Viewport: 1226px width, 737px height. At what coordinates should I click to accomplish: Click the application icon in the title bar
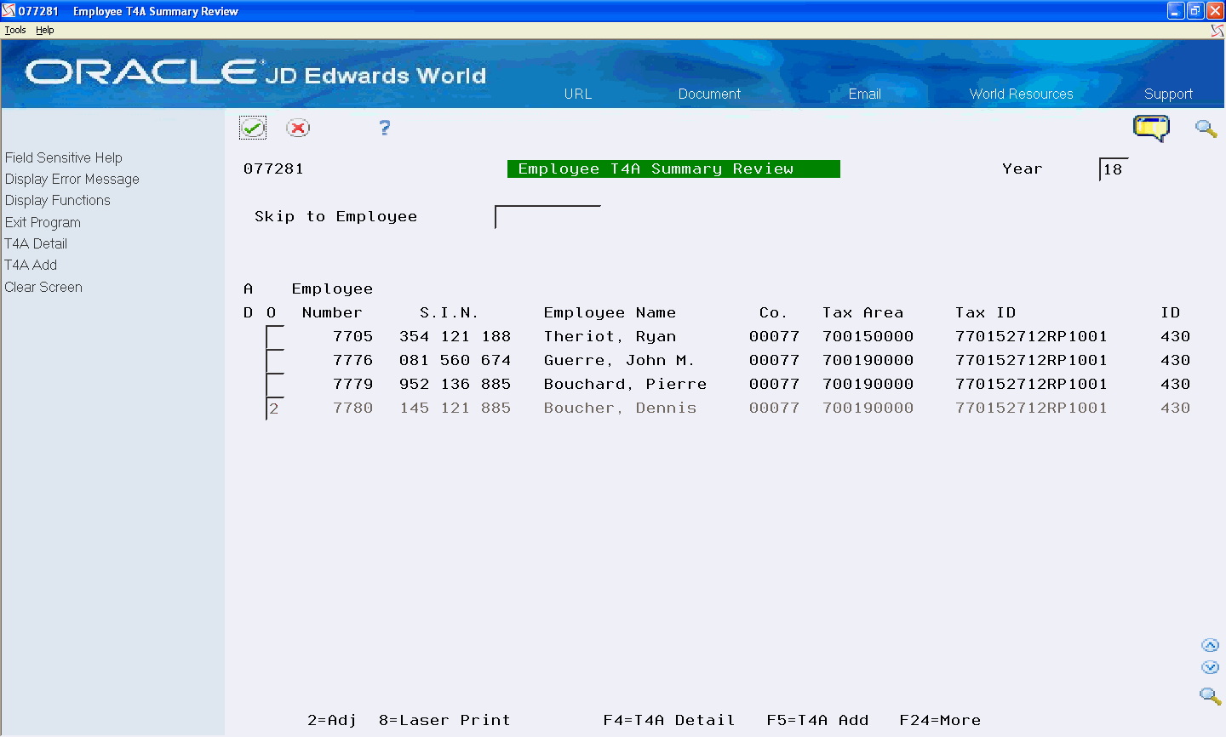pos(9,10)
